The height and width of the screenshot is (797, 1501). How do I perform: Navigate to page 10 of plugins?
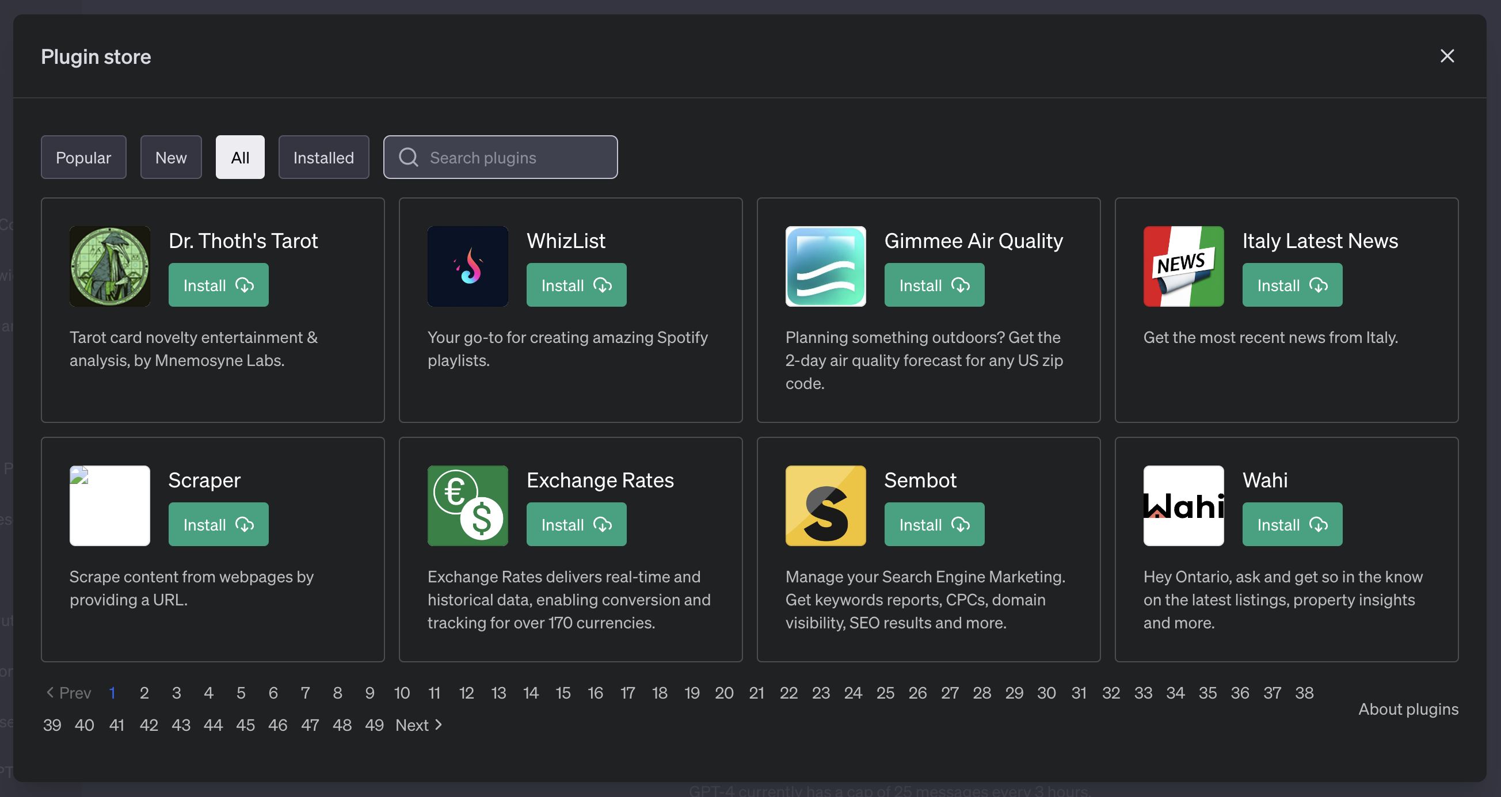[401, 692]
